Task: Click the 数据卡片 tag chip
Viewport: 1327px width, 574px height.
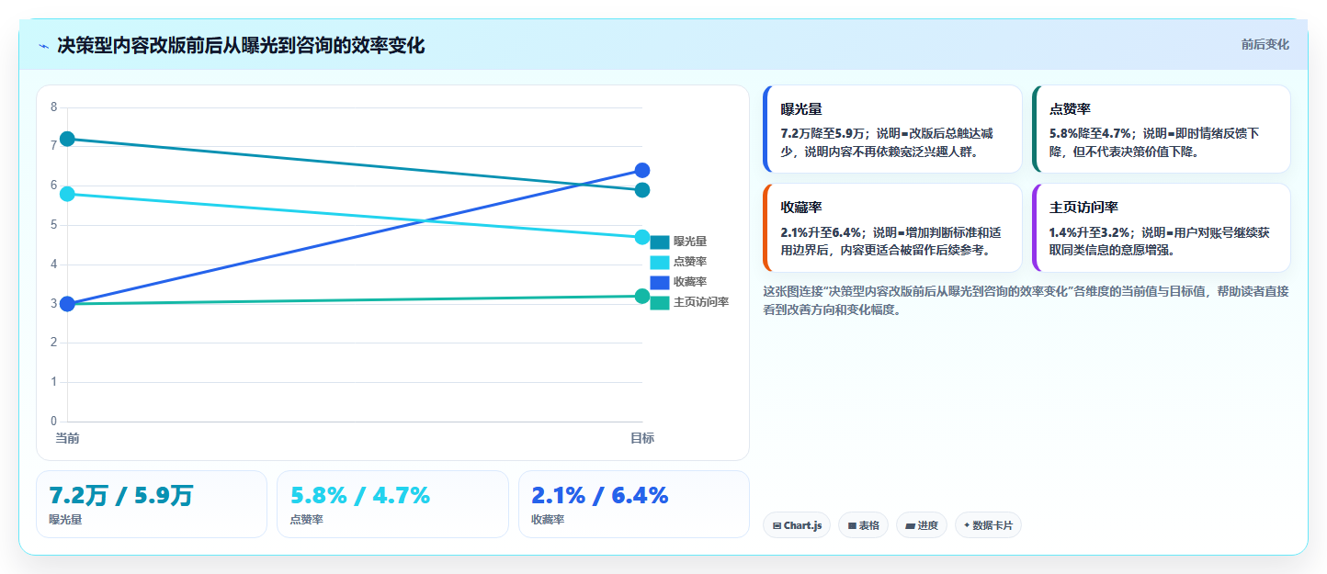Action: tap(988, 525)
